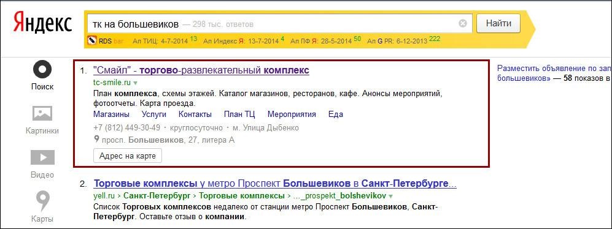Open the План ТЦ sitelink
Image resolution: width=612 pixels, height=229 pixels.
click(239, 114)
